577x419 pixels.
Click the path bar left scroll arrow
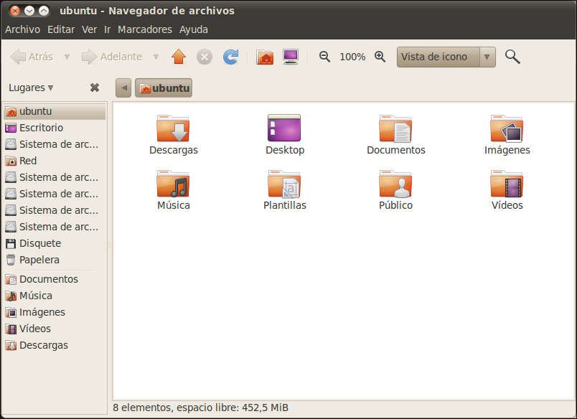point(123,88)
